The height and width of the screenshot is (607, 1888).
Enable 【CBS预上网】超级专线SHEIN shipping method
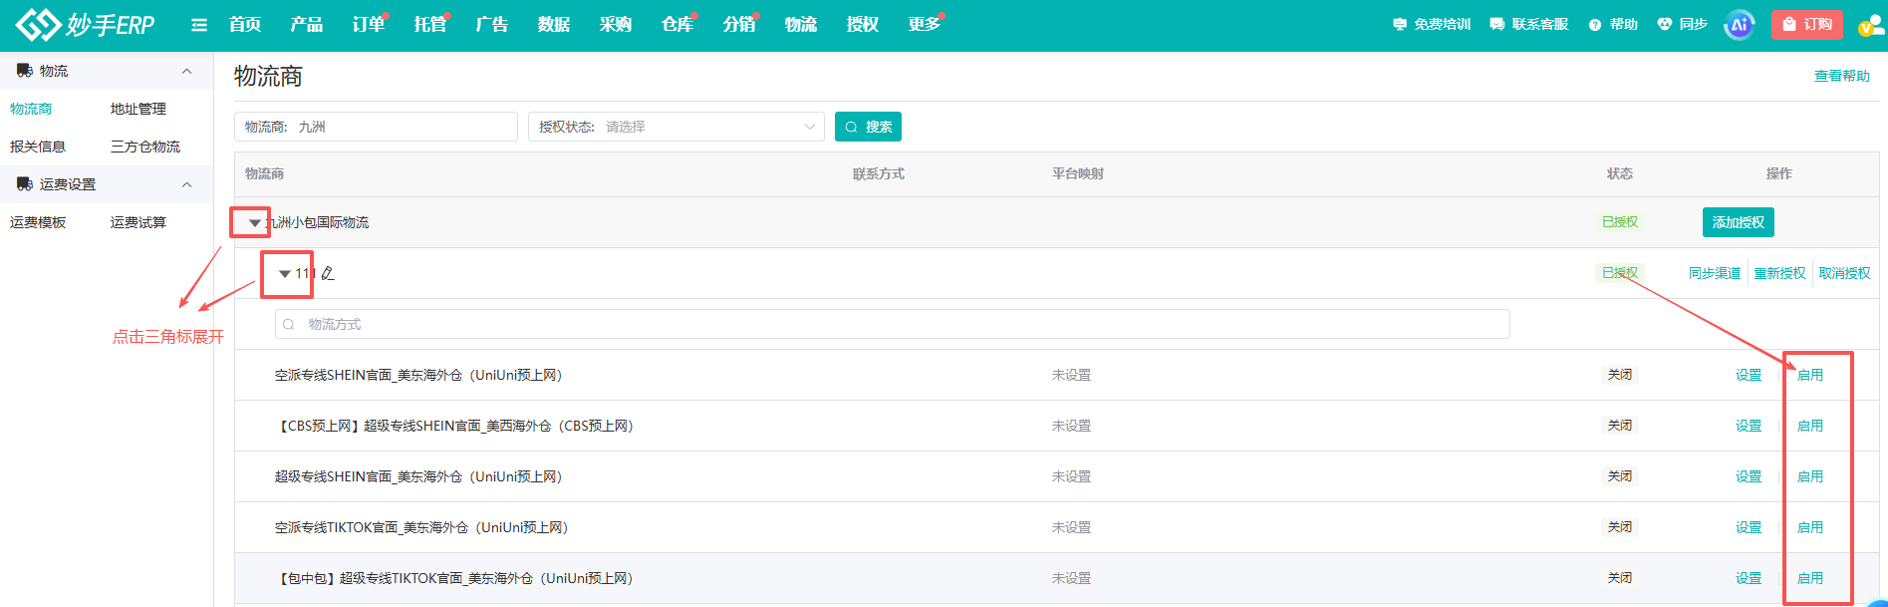(1810, 426)
